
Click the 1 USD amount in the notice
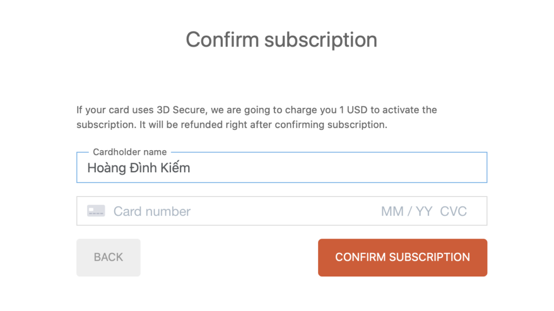pos(353,110)
